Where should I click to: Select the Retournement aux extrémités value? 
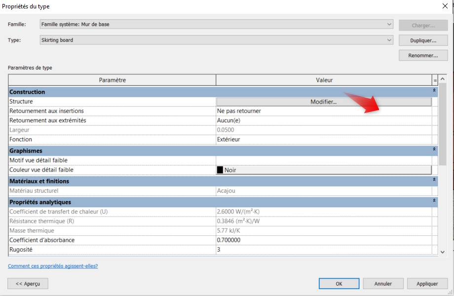(x=323, y=120)
